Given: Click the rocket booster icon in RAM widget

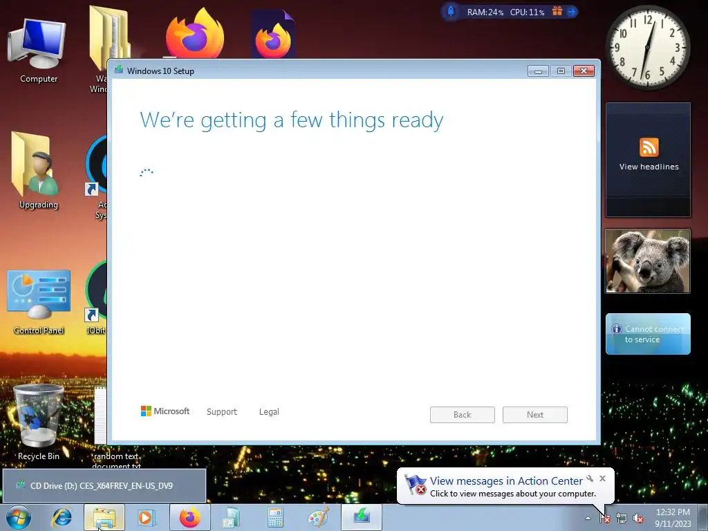Looking at the screenshot, I should point(451,11).
